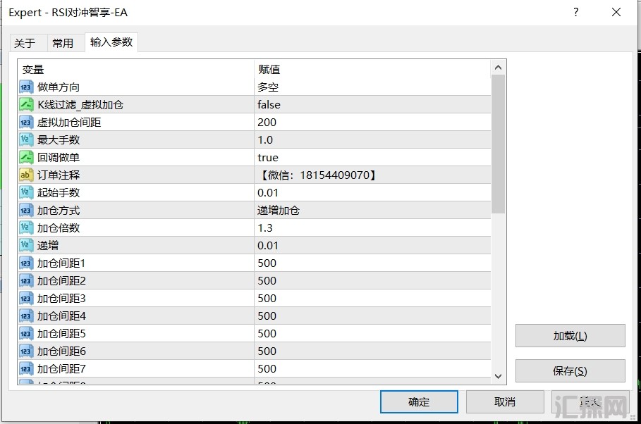
Task: Click the 加载(L) button
Action: 570,336
